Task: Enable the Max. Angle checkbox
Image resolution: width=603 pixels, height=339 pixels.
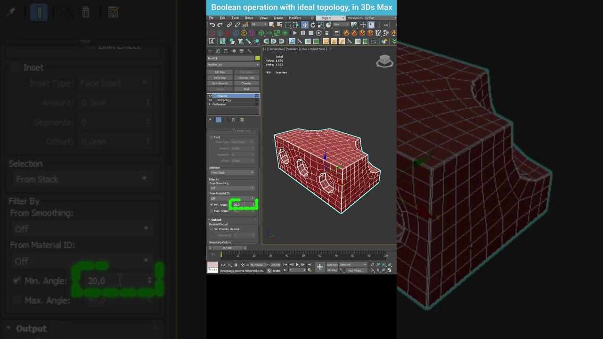Action: 212,211
